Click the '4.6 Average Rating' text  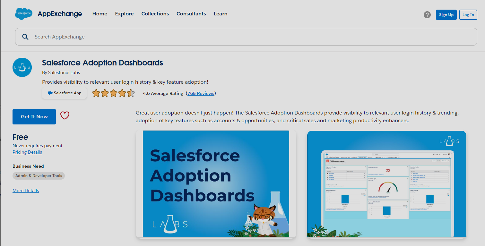click(x=163, y=93)
